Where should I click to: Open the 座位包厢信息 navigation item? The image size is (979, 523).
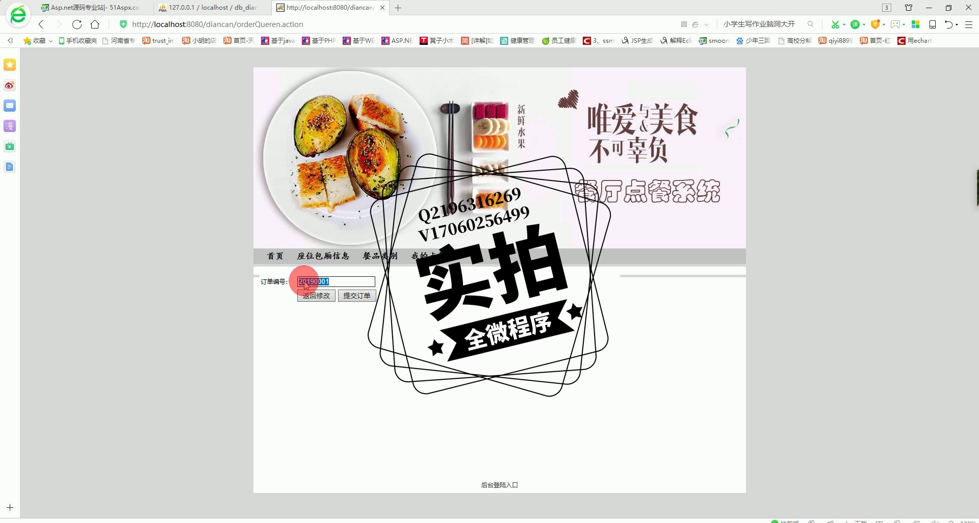click(x=323, y=256)
